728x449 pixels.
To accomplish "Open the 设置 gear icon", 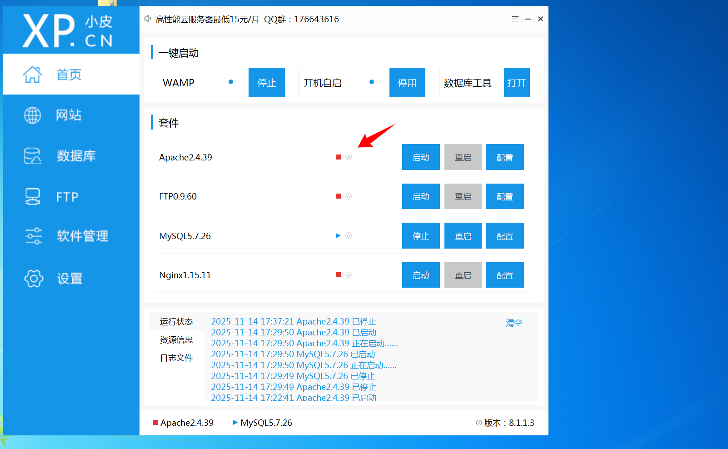I will (34, 278).
